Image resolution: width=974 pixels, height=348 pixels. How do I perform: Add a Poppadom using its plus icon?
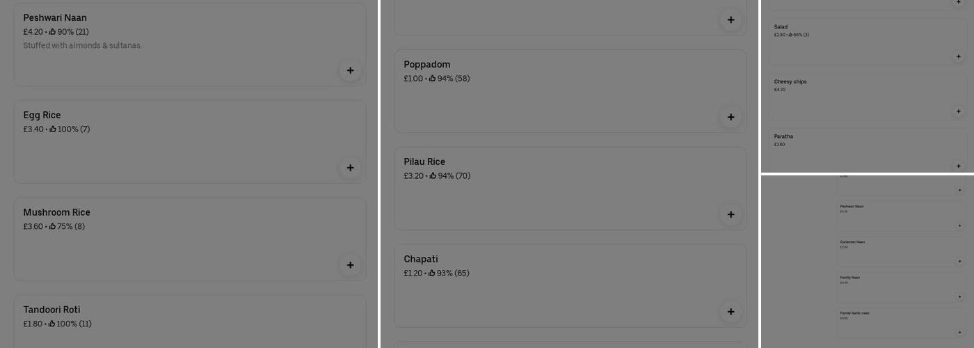pyautogui.click(x=730, y=117)
